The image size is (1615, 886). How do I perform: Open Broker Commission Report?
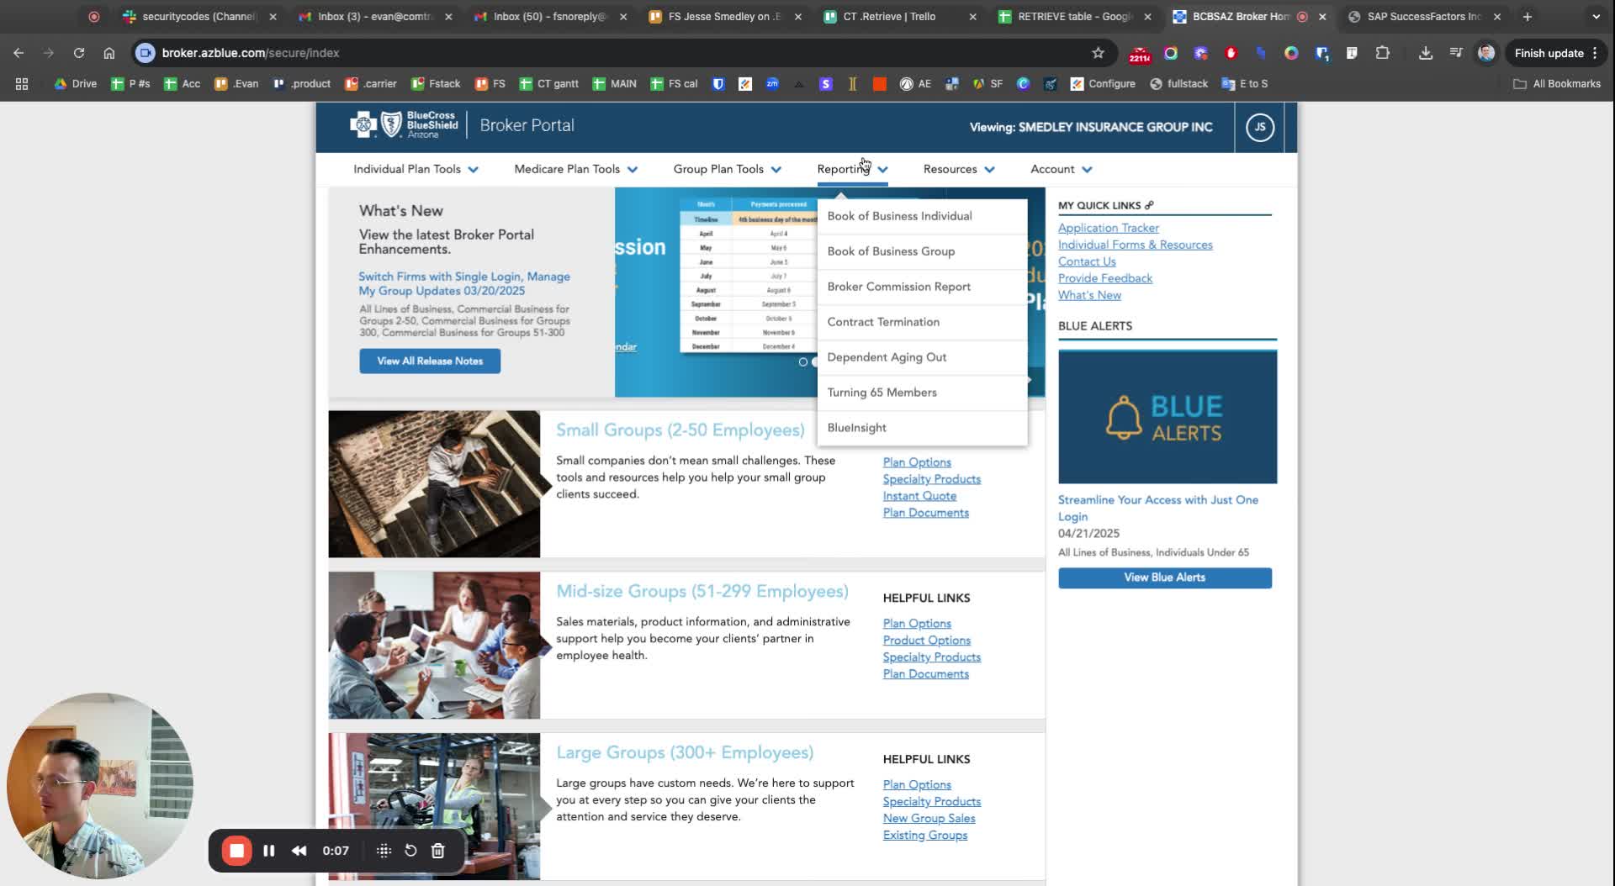(922, 287)
